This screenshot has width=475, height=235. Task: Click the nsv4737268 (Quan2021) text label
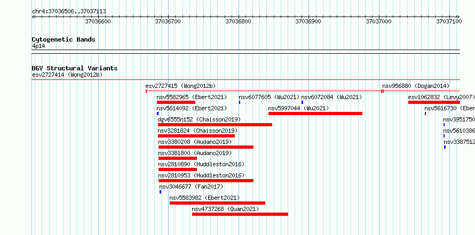click(225, 209)
